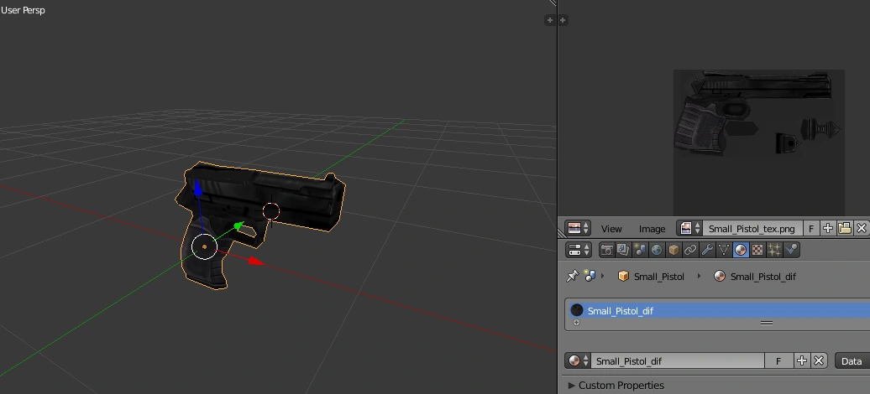The height and width of the screenshot is (394, 870).
Task: Browse materials with the material datablock dropdown
Action: click(578, 360)
